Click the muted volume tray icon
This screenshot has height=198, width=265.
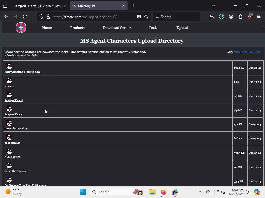pyautogui.click(x=223, y=192)
